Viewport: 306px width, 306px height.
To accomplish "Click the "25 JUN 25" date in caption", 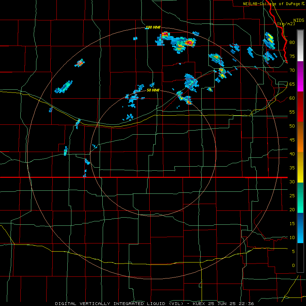I will [221, 304].
